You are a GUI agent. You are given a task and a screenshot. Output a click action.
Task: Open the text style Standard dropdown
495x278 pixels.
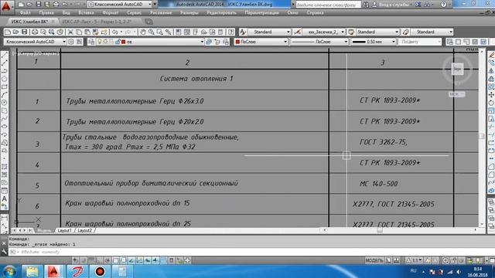click(269, 32)
